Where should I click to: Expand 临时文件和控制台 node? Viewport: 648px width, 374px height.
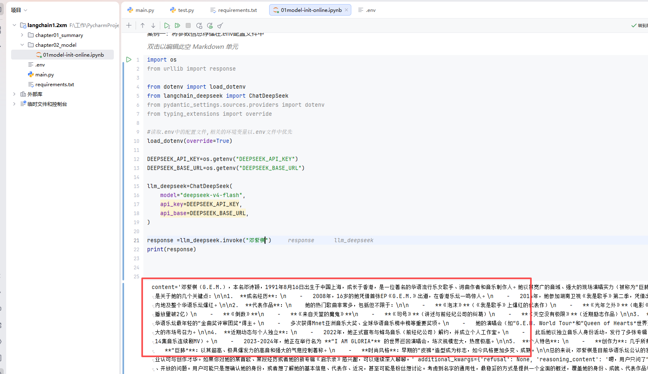coord(14,104)
